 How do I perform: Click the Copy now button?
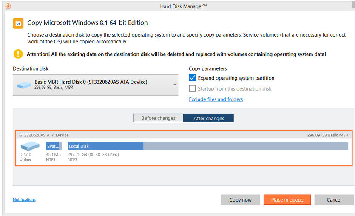tap(240, 200)
